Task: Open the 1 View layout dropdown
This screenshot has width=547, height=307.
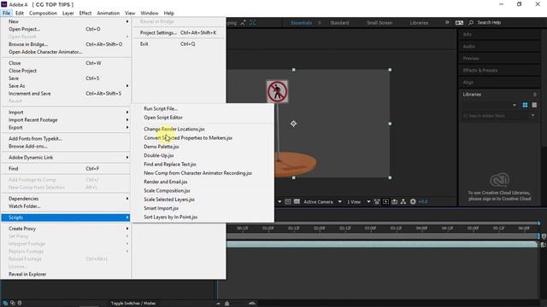Action: pyautogui.click(x=358, y=201)
